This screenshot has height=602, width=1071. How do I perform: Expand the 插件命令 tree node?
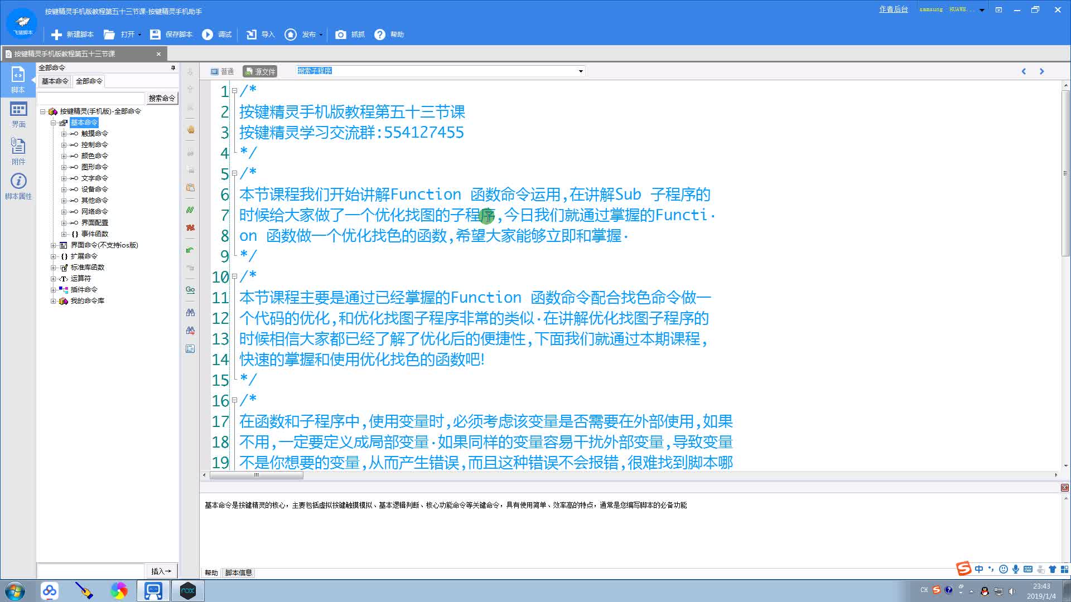(x=53, y=290)
